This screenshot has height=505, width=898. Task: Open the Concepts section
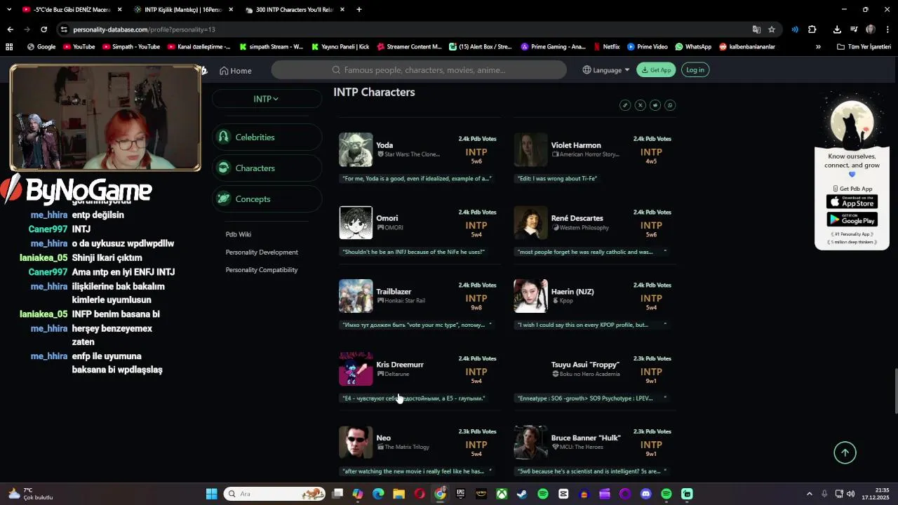267,199
